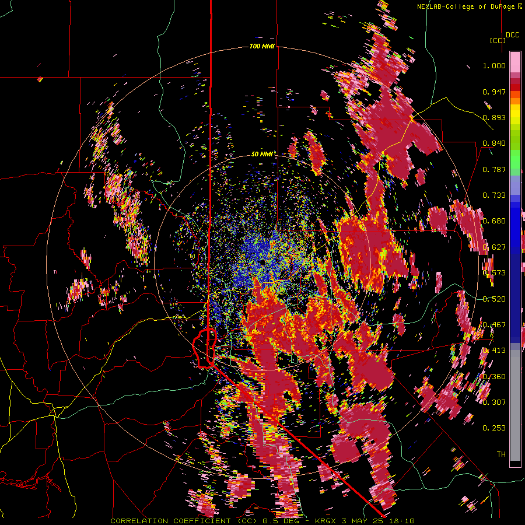Screen dimensions: 525x525
Task: Pick the light pink swatch beside 1.000
Action: pyautogui.click(x=515, y=62)
